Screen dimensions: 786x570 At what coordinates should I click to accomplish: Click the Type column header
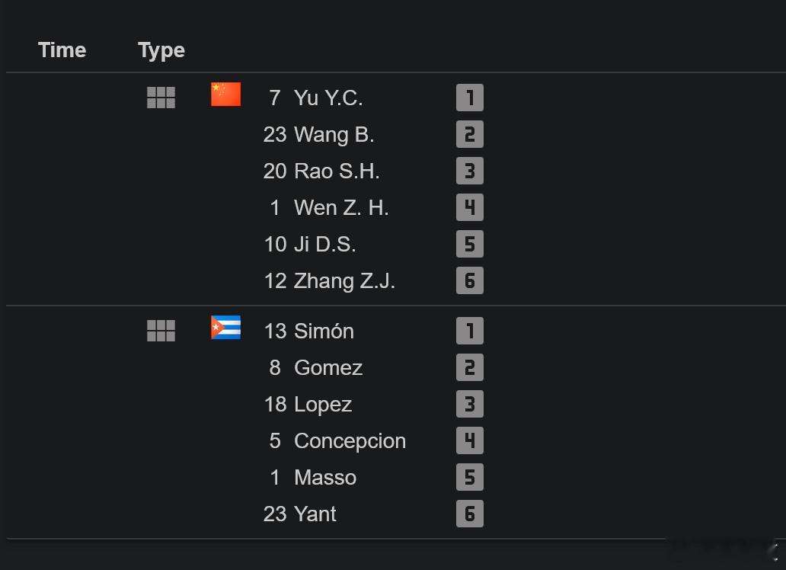click(161, 51)
